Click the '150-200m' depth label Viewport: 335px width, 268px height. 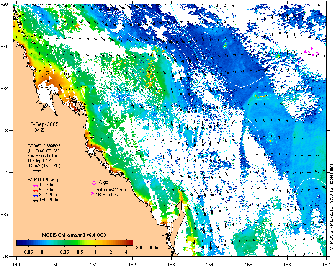49,200
